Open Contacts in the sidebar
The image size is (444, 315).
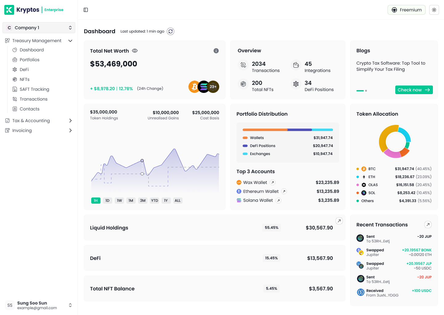click(30, 109)
